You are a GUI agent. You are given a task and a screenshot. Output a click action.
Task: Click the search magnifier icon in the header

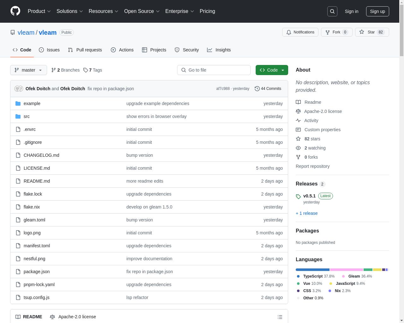pos(332,11)
